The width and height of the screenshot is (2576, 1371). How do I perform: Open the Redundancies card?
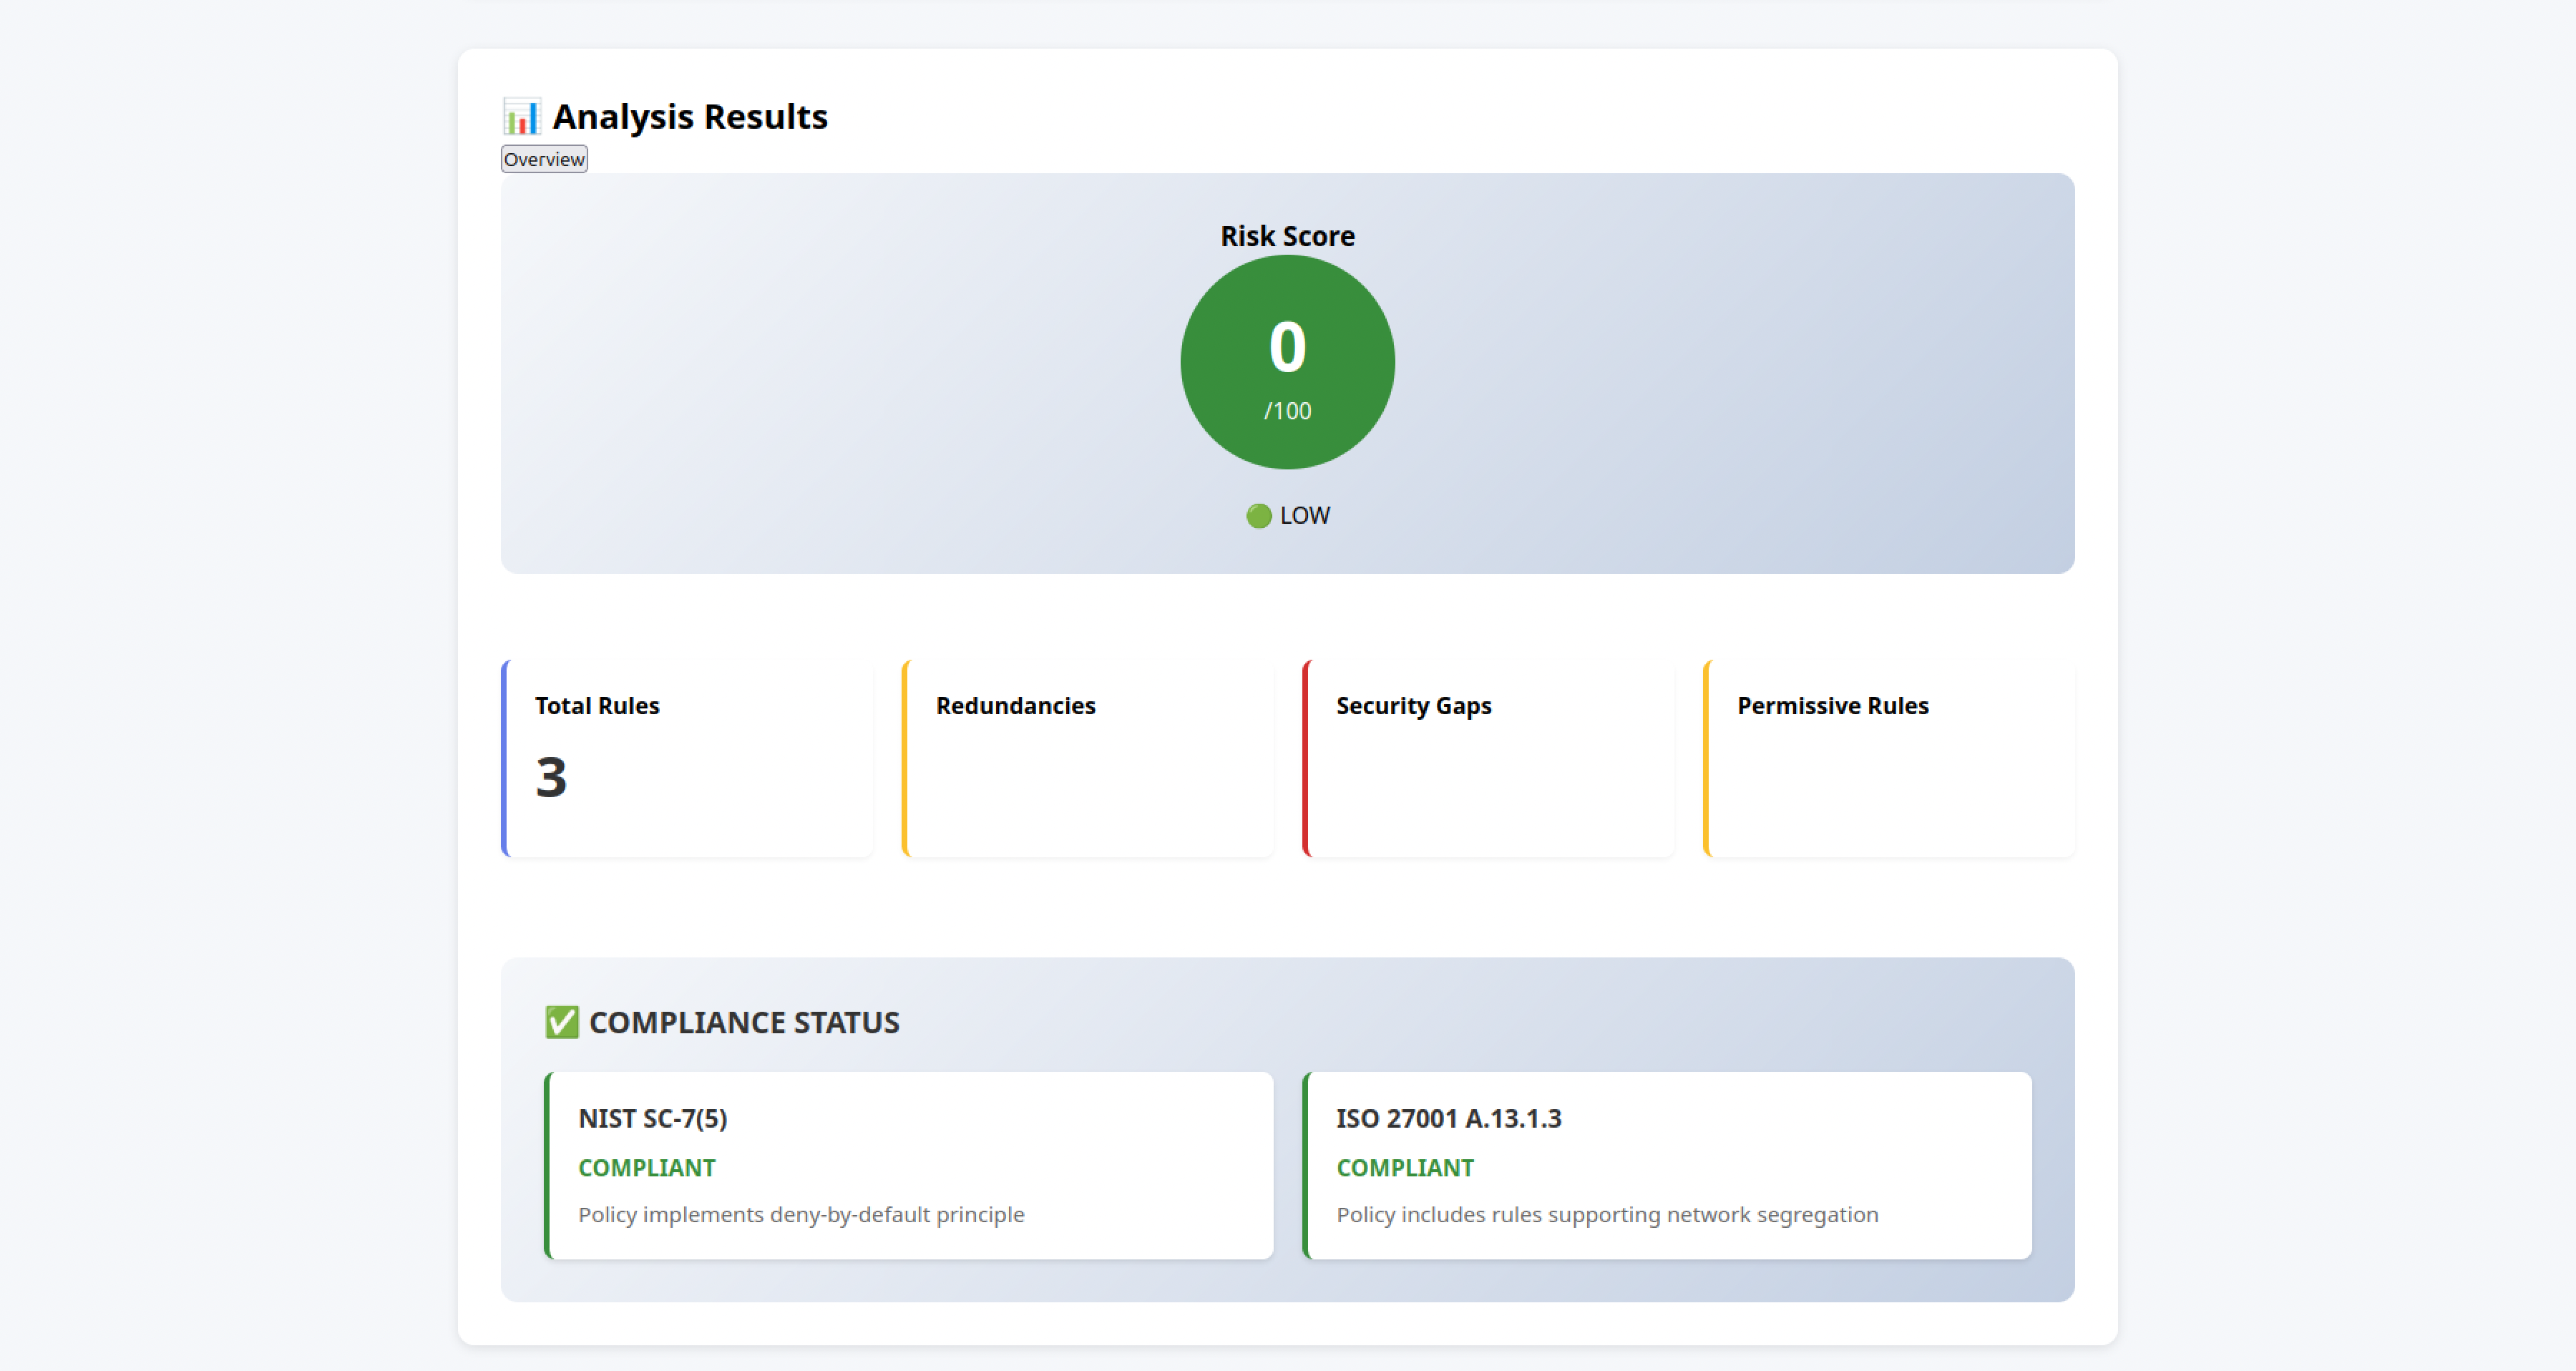point(1087,758)
